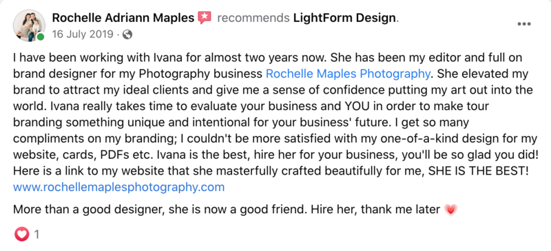The height and width of the screenshot is (251, 551).
Task: Follow the Rochelle Maples Photography page link
Action: click(x=348, y=74)
